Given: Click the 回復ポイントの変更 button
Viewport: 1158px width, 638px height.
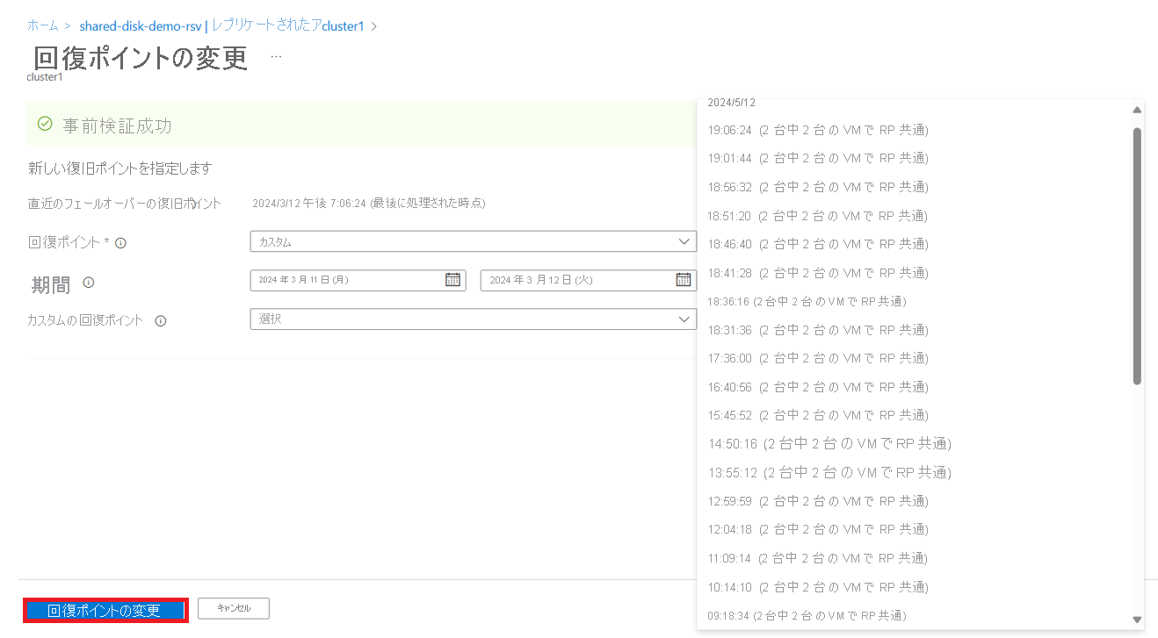Looking at the screenshot, I should click(x=105, y=611).
